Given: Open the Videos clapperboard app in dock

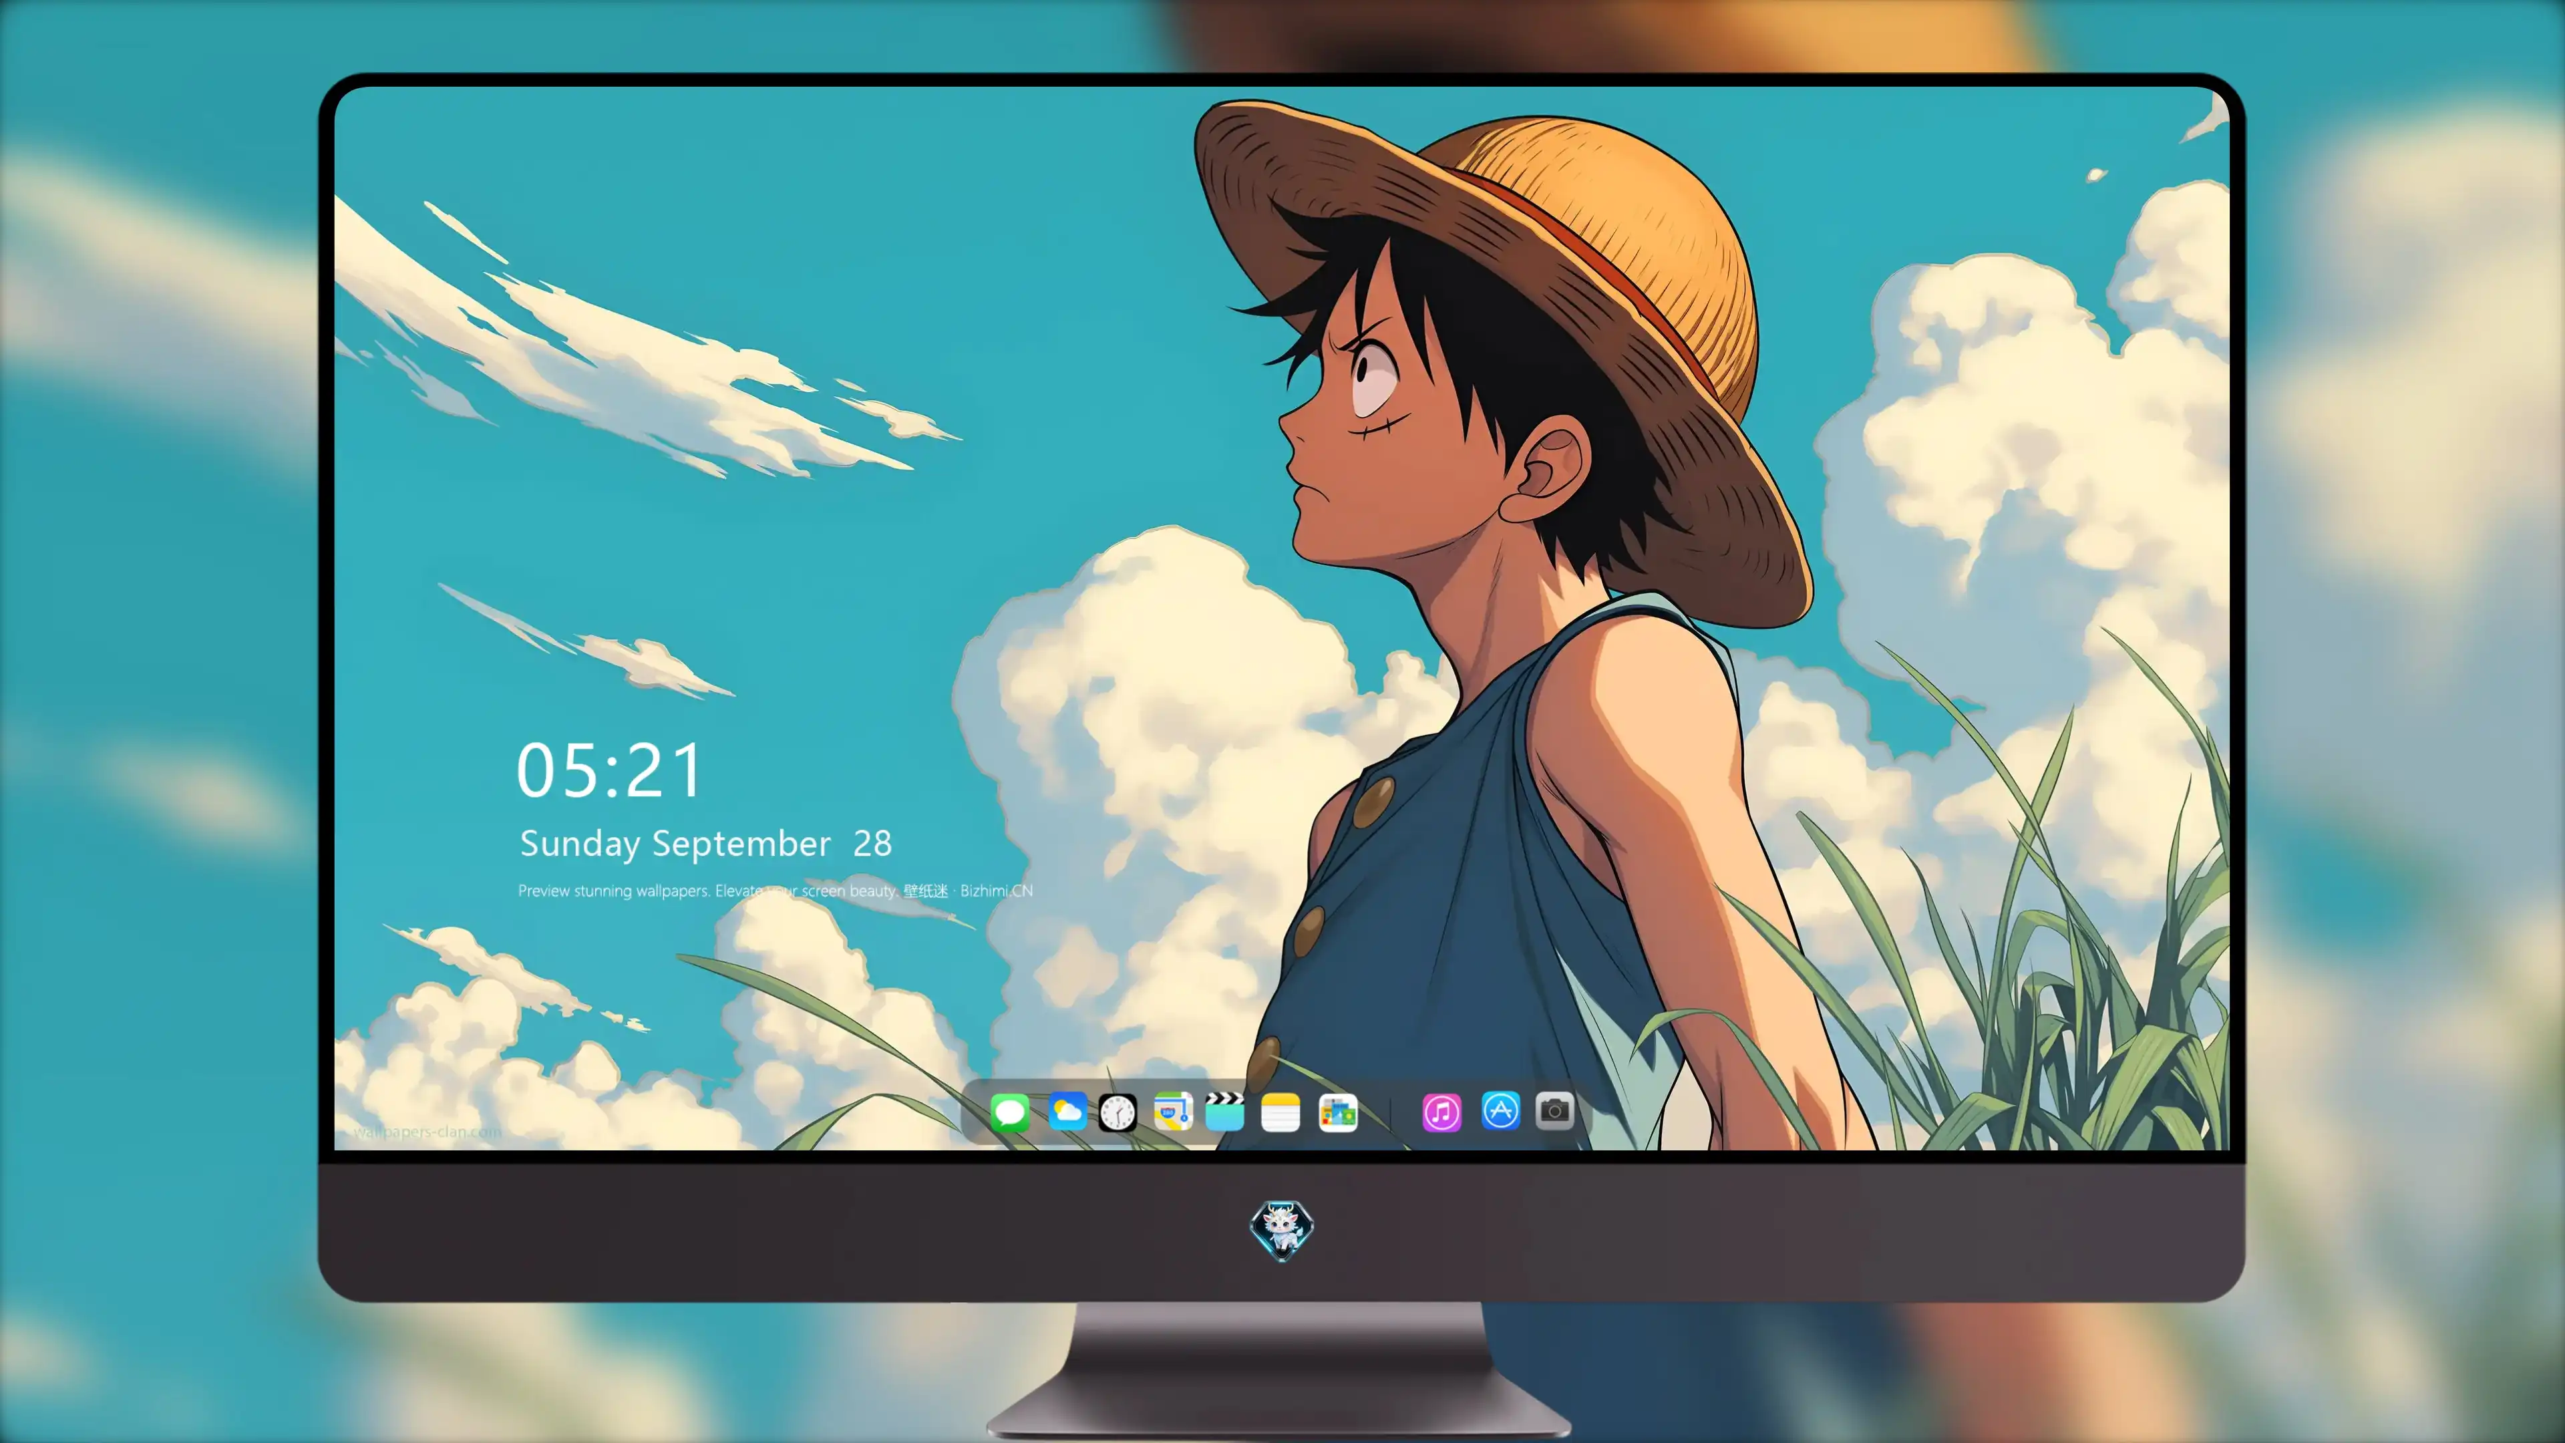Looking at the screenshot, I should pos(1225,1112).
